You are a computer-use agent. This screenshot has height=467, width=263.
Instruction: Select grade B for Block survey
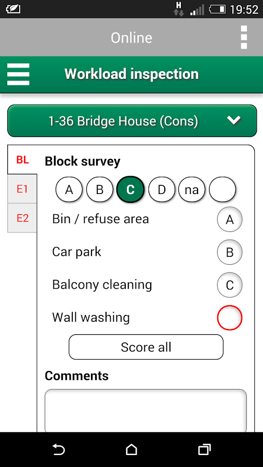[100, 189]
